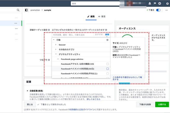This screenshot has height=113, width=170.
Task: Click the green 公開する button
Action: (162, 104)
